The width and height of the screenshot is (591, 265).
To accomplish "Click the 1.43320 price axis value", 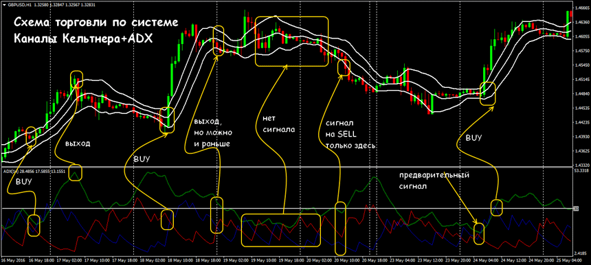I will coord(582,165).
